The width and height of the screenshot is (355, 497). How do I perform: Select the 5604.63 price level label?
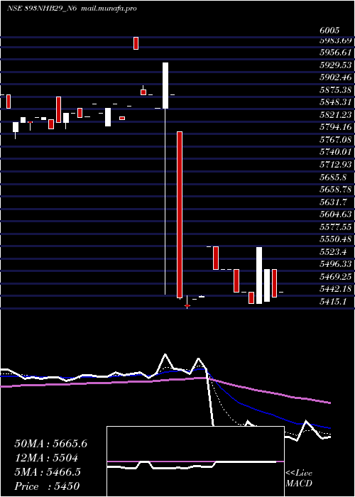[x=335, y=214]
